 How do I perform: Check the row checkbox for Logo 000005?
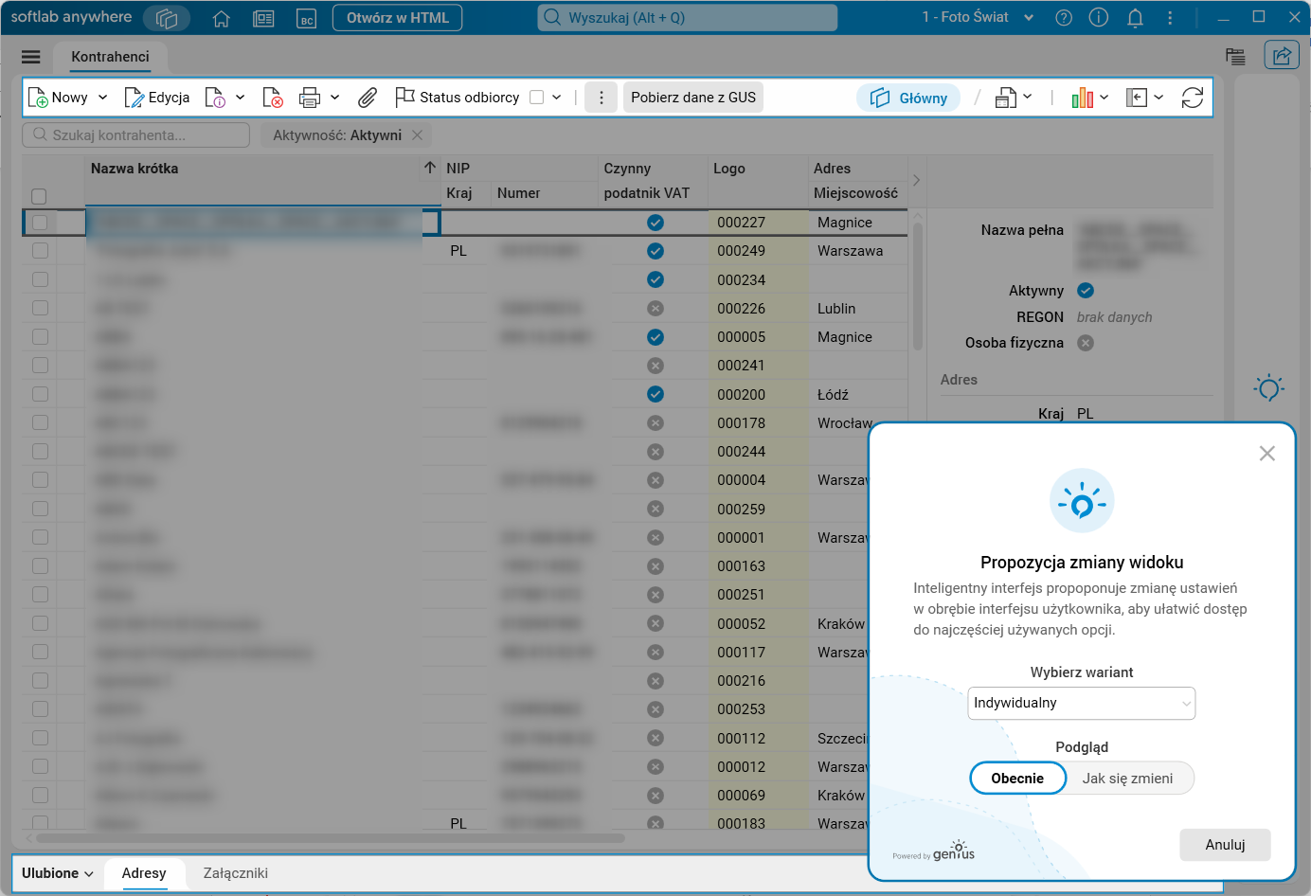coord(40,336)
